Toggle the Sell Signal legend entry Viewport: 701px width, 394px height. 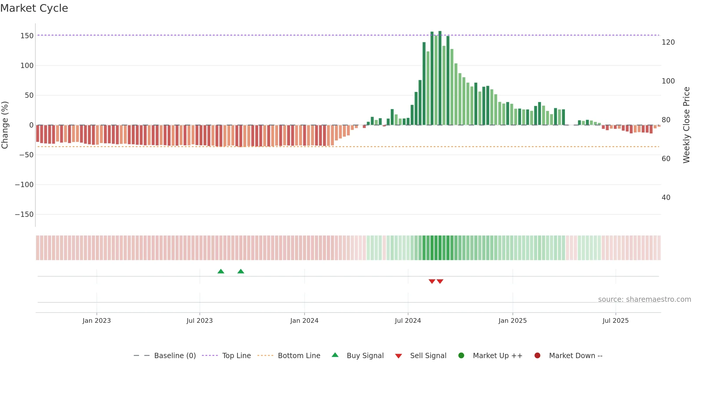click(421, 355)
